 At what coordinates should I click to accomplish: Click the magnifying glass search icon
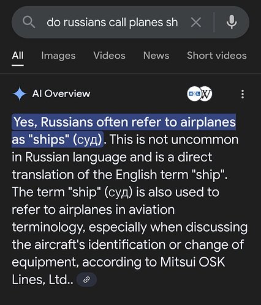(29, 22)
